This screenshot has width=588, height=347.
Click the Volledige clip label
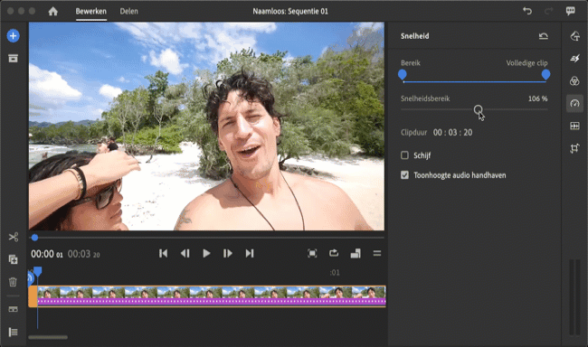coord(526,63)
